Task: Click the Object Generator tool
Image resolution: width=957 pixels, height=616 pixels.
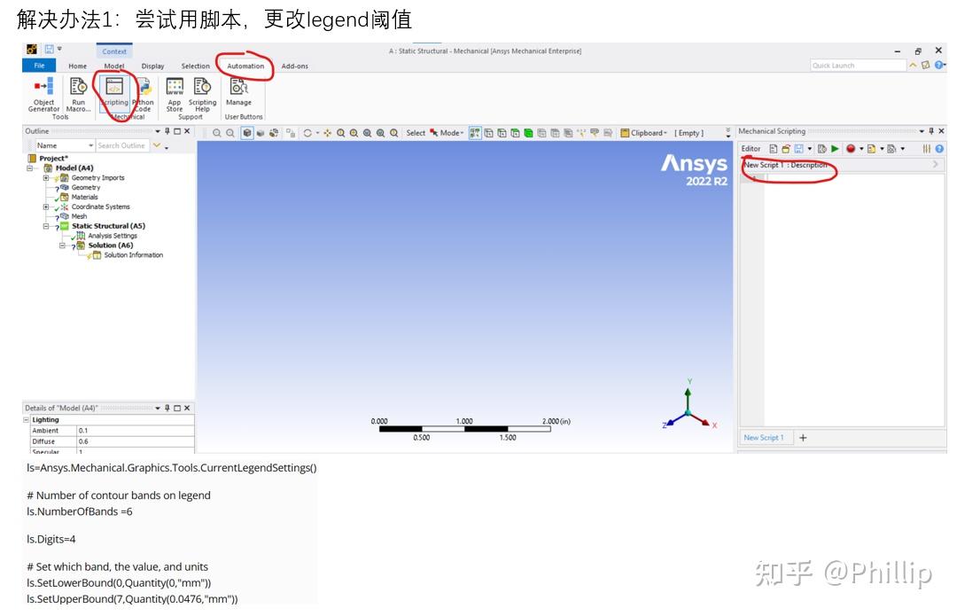Action: coord(43,94)
